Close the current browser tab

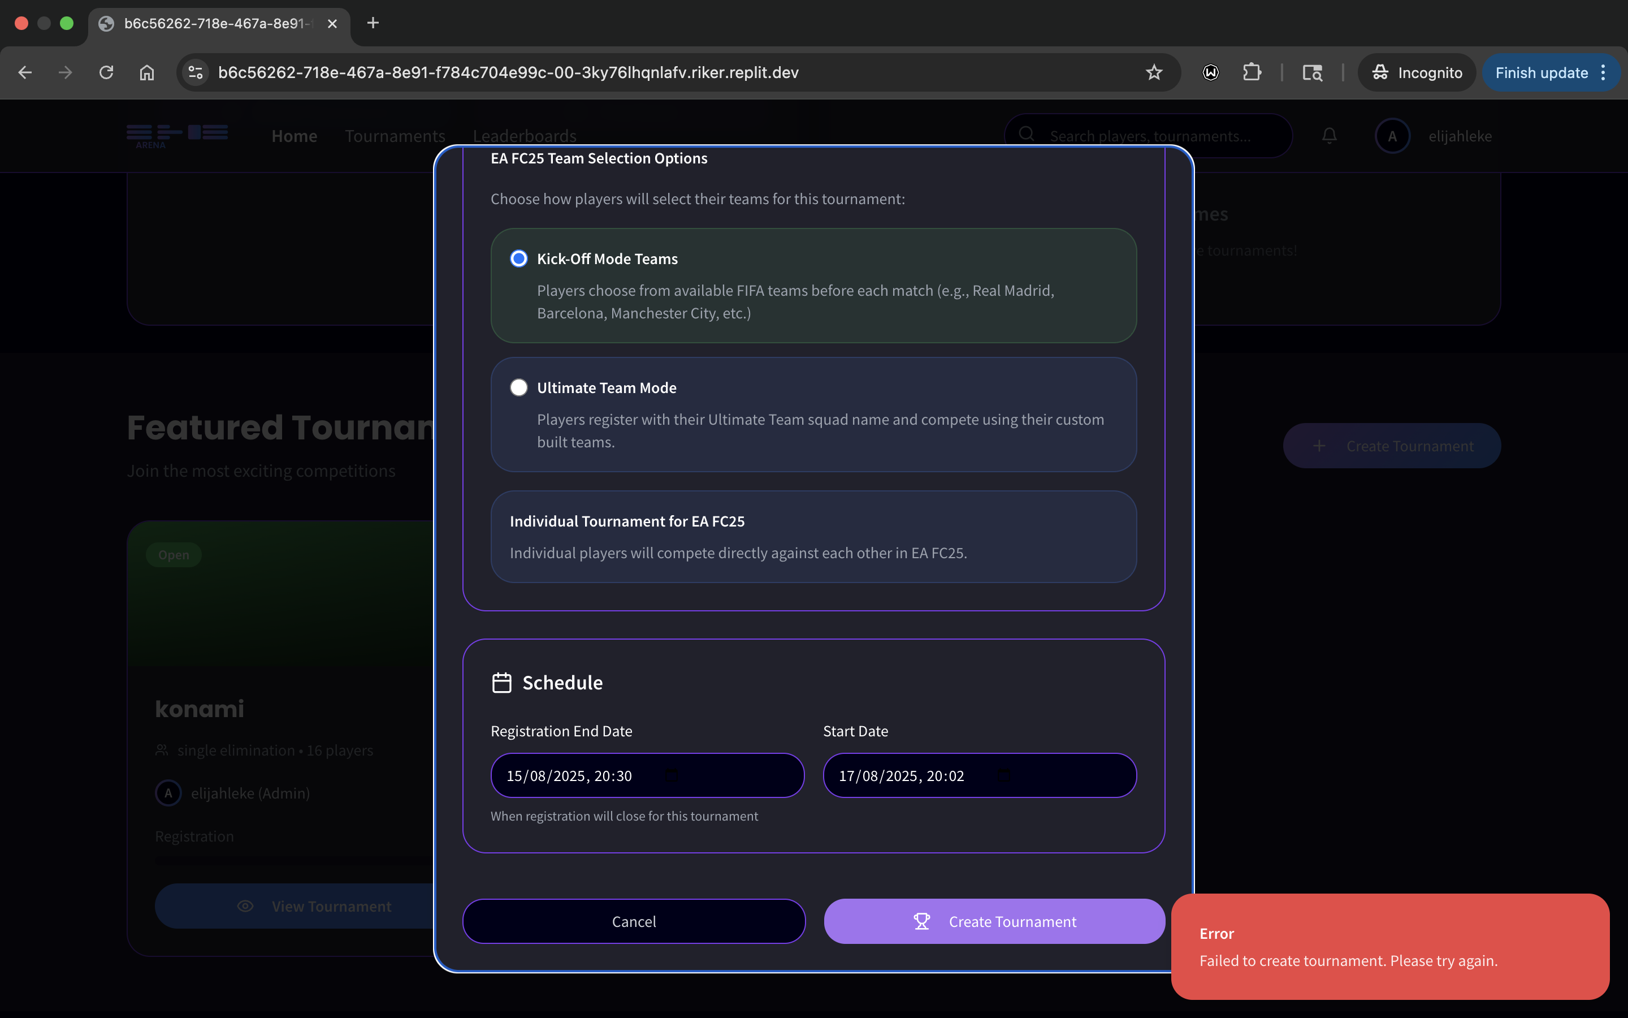point(332,24)
